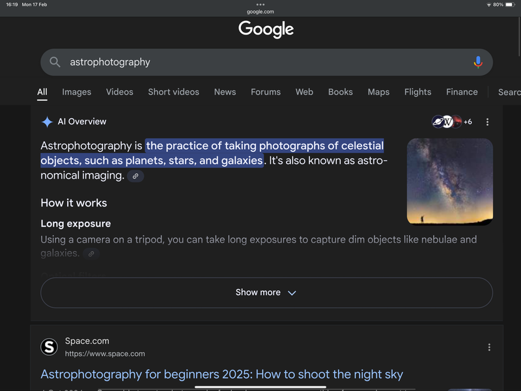Viewport: 521px width, 391px height.
Task: Open the Flights tab
Action: [x=417, y=92]
